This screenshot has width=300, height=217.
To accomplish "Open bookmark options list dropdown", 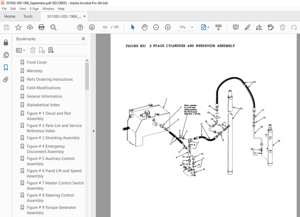I will click(x=20, y=50).
